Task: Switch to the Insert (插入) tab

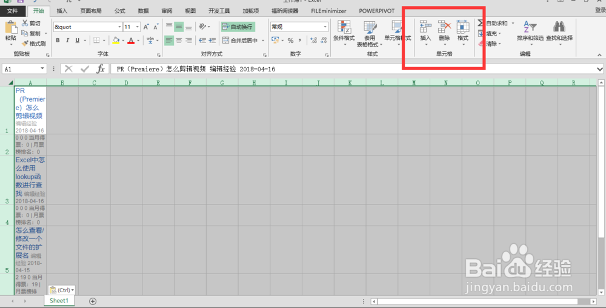Action: [x=62, y=11]
